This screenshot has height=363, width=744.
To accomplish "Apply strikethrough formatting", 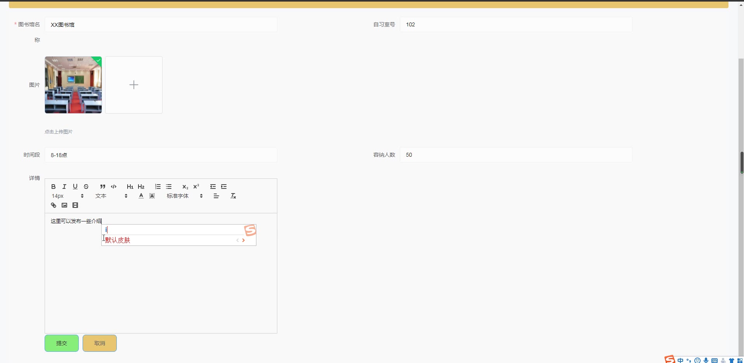I will 86,187.
